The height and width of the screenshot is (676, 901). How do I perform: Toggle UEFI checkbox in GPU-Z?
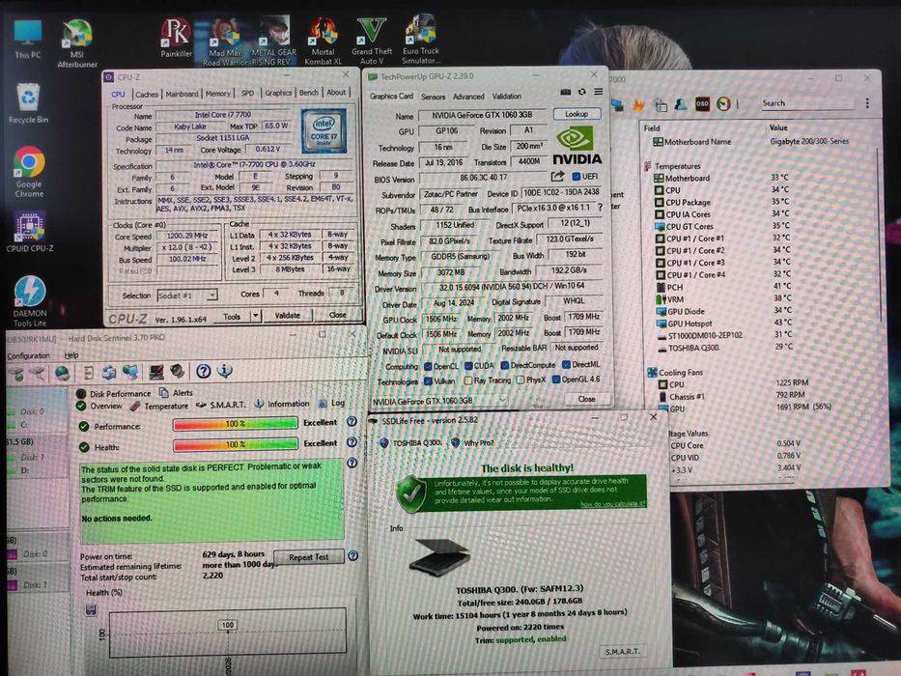tap(577, 176)
